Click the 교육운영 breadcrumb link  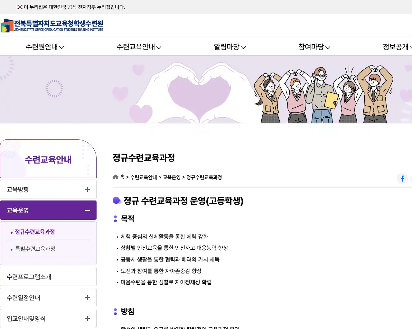tap(172, 177)
